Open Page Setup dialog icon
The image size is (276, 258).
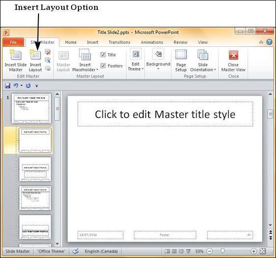coord(181,55)
